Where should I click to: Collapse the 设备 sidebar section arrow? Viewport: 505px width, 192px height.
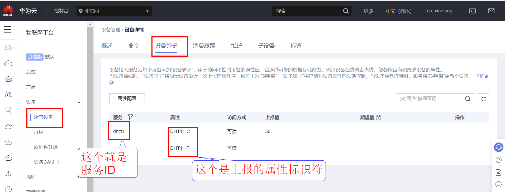pyautogui.click(x=79, y=102)
